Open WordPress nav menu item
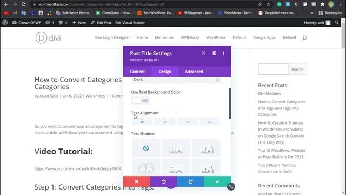This screenshot has height=195, width=346. pyautogui.click(x=216, y=37)
